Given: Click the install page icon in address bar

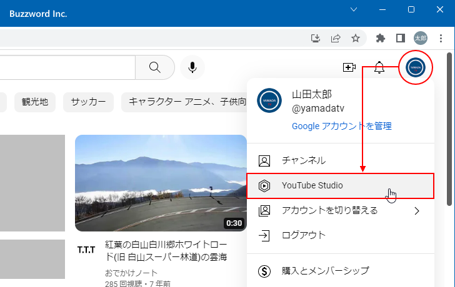Looking at the screenshot, I should point(316,38).
